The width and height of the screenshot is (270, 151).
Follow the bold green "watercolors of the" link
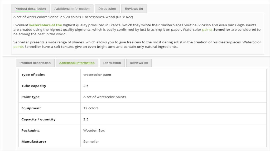(46, 25)
